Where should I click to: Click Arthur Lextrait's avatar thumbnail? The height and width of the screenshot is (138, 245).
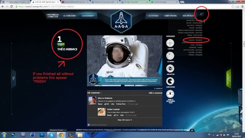point(102,112)
